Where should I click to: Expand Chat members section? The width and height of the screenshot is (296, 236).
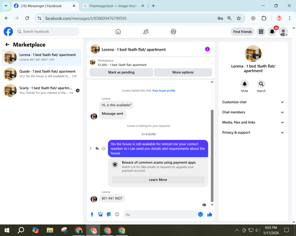(x=253, y=112)
